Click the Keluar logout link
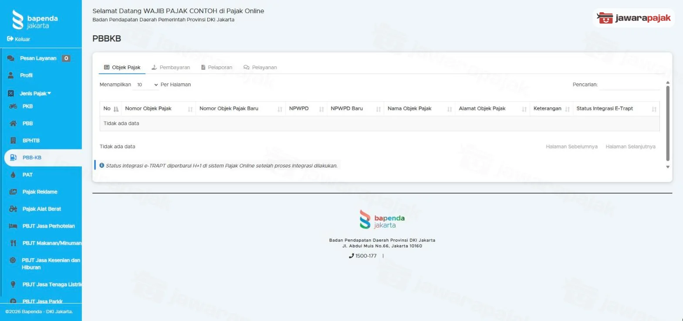Viewport: 683px width, 321px height. [19, 39]
